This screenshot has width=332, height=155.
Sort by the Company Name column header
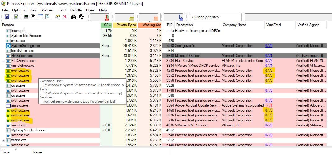coord(243,25)
